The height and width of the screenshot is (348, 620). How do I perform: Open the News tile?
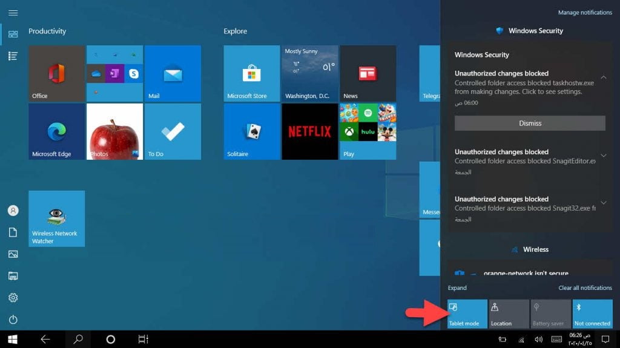click(368, 74)
